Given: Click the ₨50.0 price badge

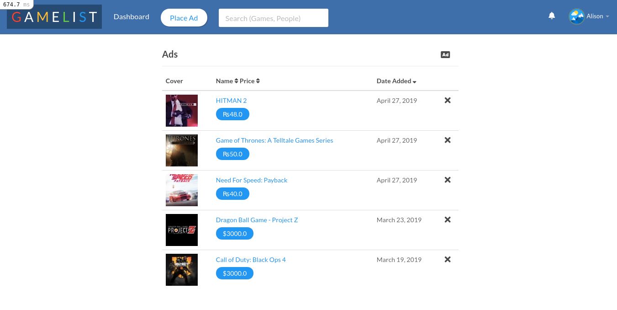Looking at the screenshot, I should click(x=232, y=154).
